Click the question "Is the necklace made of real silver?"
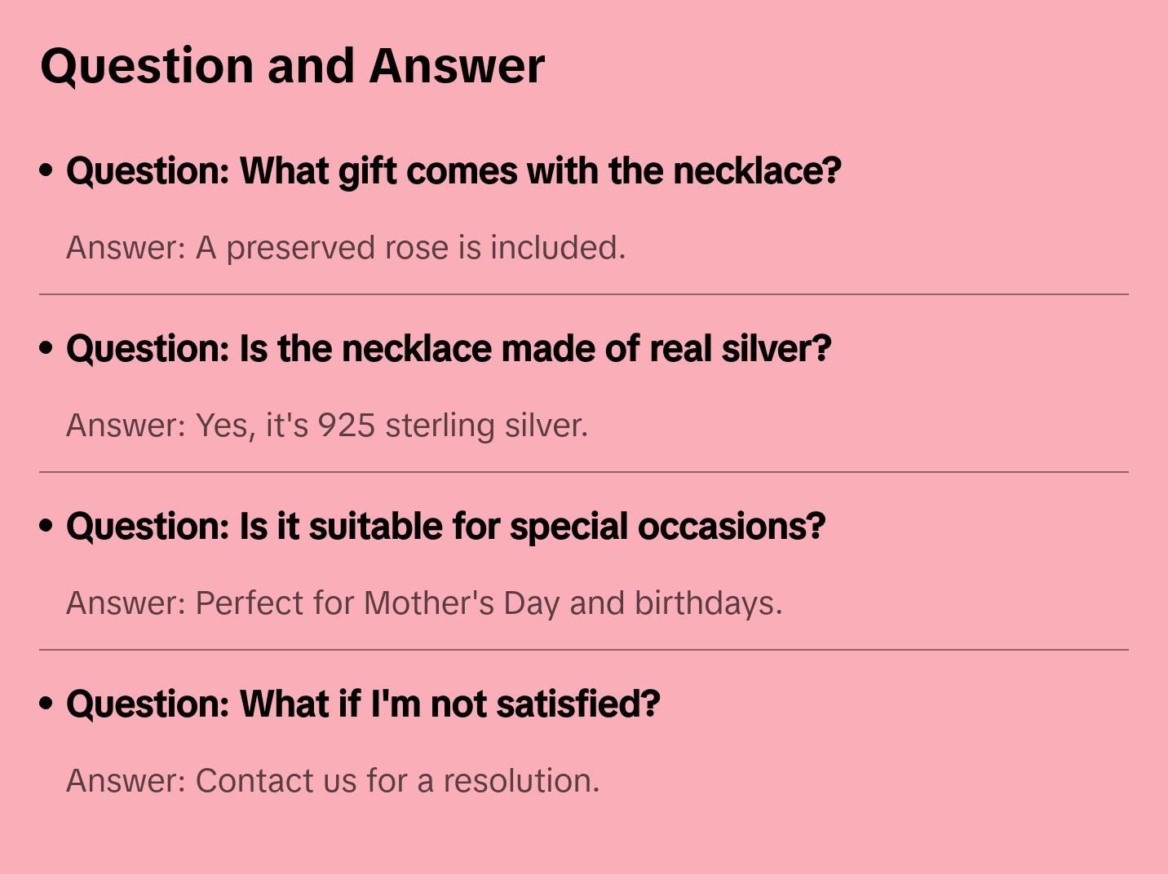Viewport: 1168px width, 874px height. pyautogui.click(x=449, y=349)
